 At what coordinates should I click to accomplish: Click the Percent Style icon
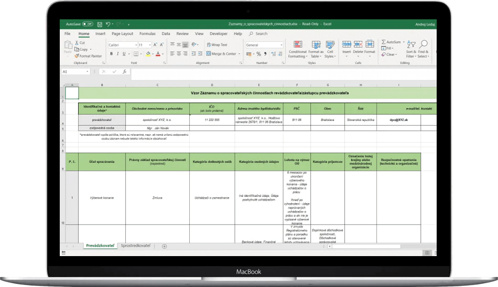point(258,54)
